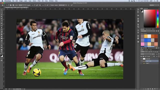160x90 pixels.
Task: Click Delete layer trash icon
Action: tap(157, 89)
